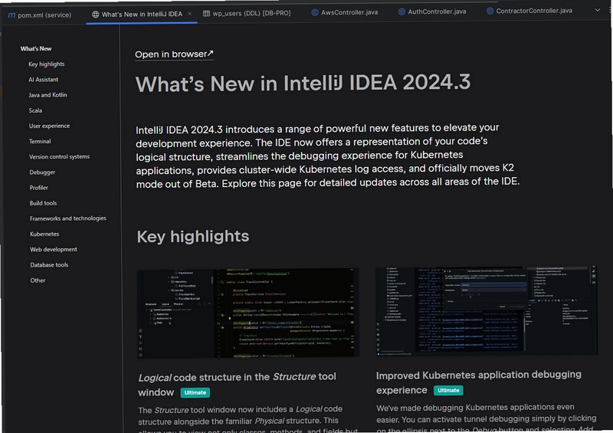
Task: Expand the hidden editor tabs dropdown
Action: pyautogui.click(x=598, y=10)
